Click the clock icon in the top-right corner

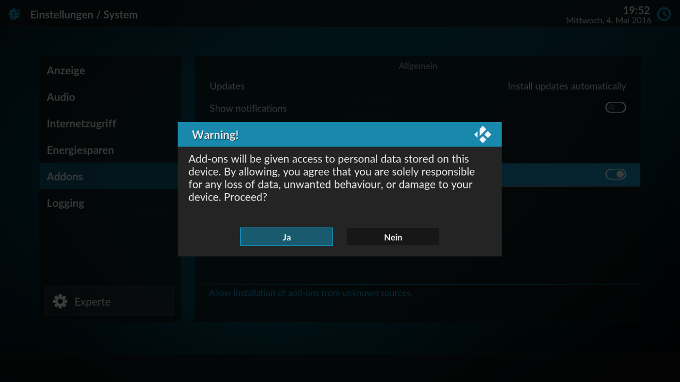tap(664, 14)
